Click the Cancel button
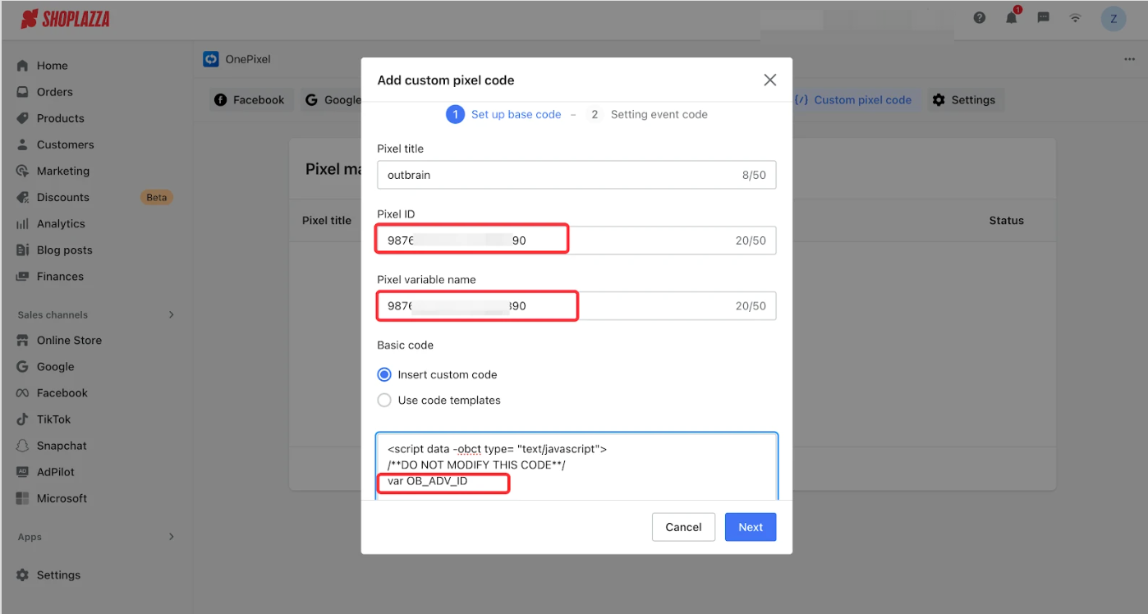The image size is (1148, 614). (x=683, y=527)
